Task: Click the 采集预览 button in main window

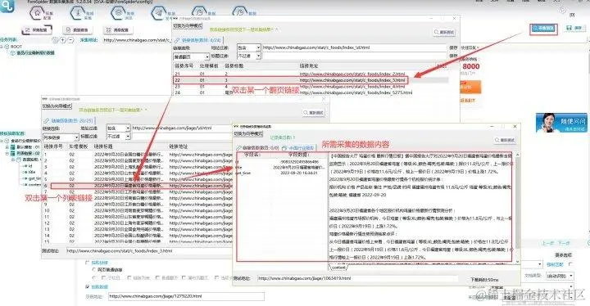Action: (x=543, y=29)
